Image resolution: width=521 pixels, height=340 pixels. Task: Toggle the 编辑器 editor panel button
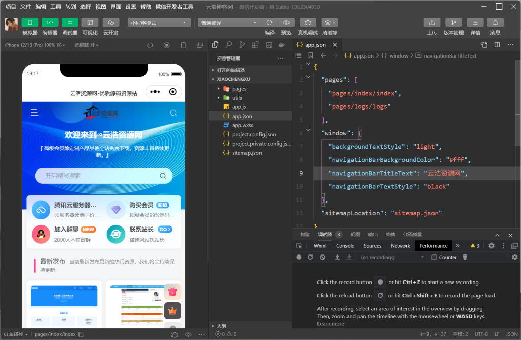coord(50,23)
